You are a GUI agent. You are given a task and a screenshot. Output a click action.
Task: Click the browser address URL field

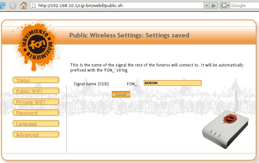[x=120, y=6]
